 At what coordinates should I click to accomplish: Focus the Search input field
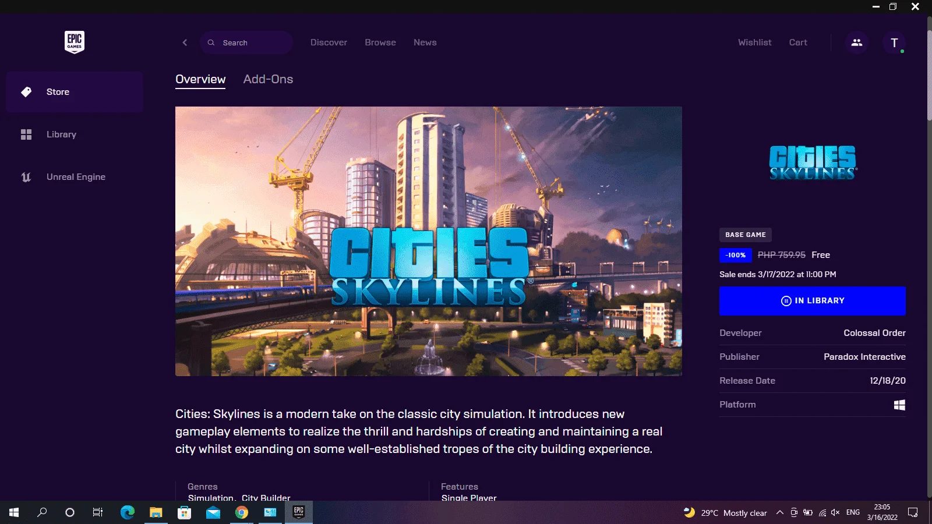[x=246, y=43]
